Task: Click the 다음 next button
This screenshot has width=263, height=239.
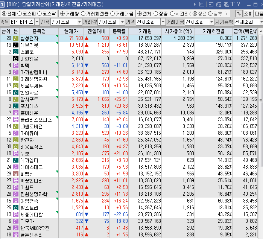Action: click(x=258, y=14)
